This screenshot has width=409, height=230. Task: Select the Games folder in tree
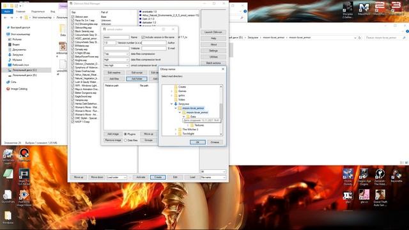[x=182, y=91]
